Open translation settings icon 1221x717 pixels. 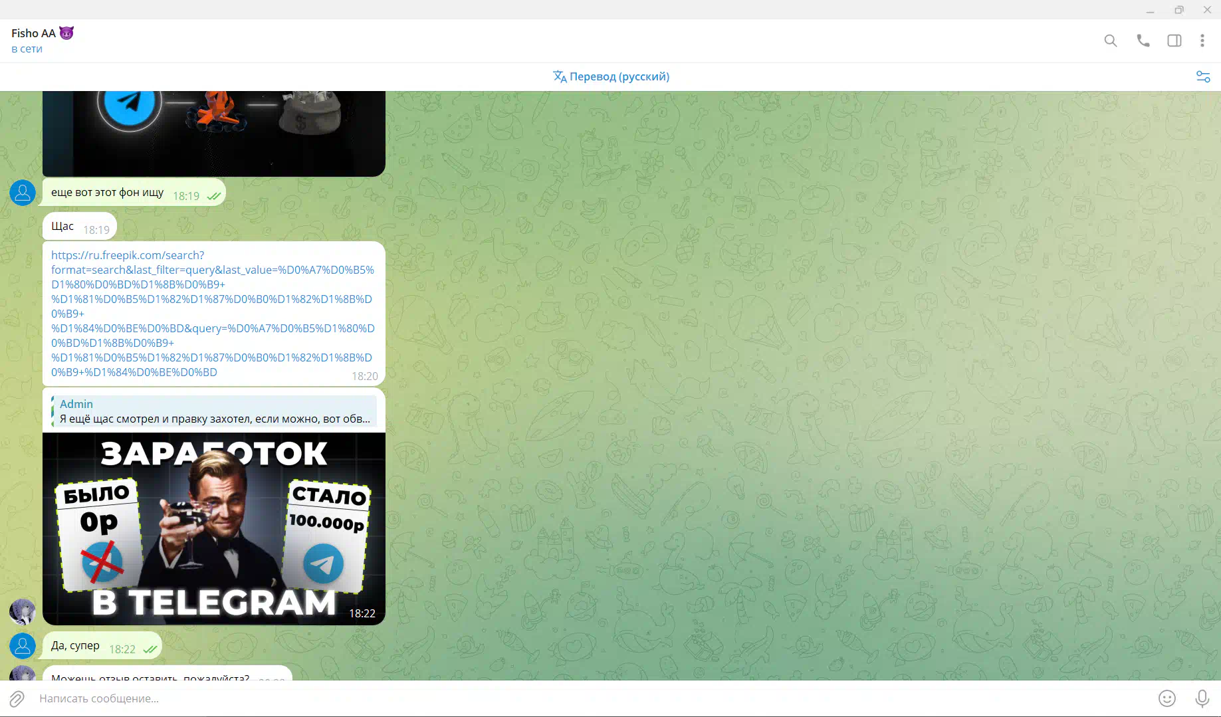(1203, 76)
